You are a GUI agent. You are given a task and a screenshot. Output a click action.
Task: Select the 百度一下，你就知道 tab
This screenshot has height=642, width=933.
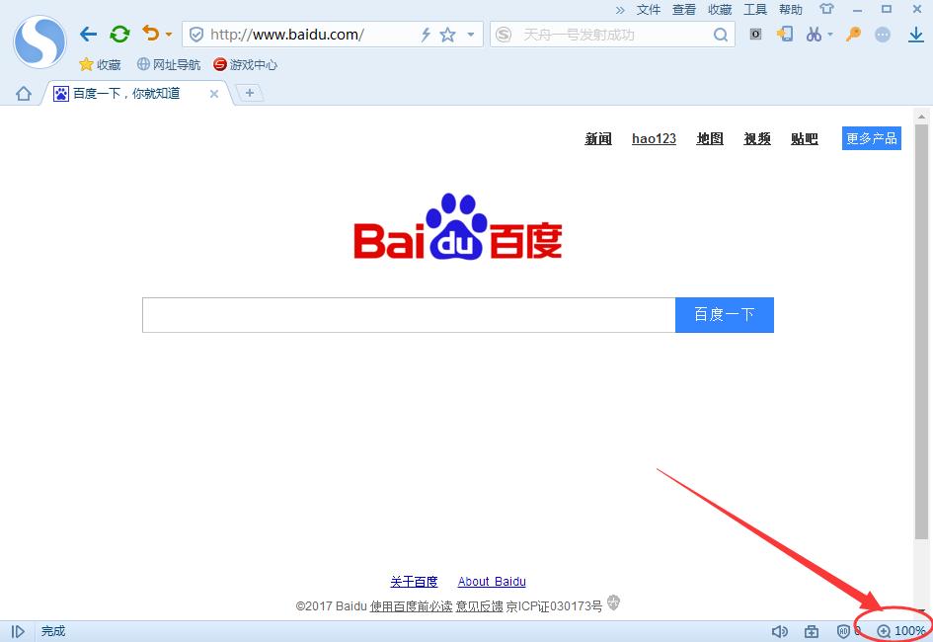[128, 94]
